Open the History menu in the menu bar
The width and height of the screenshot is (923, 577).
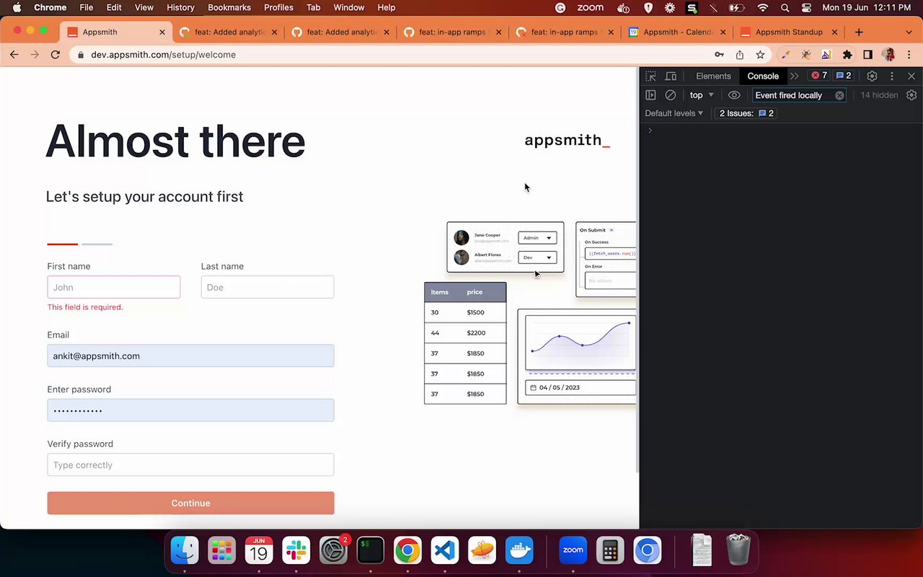click(180, 7)
